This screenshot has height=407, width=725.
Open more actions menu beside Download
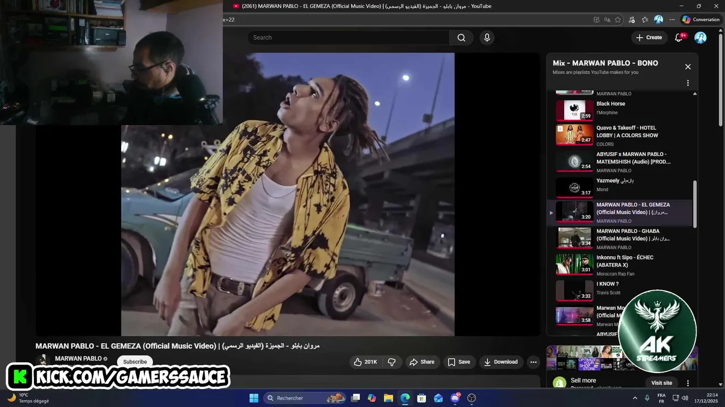(x=533, y=362)
